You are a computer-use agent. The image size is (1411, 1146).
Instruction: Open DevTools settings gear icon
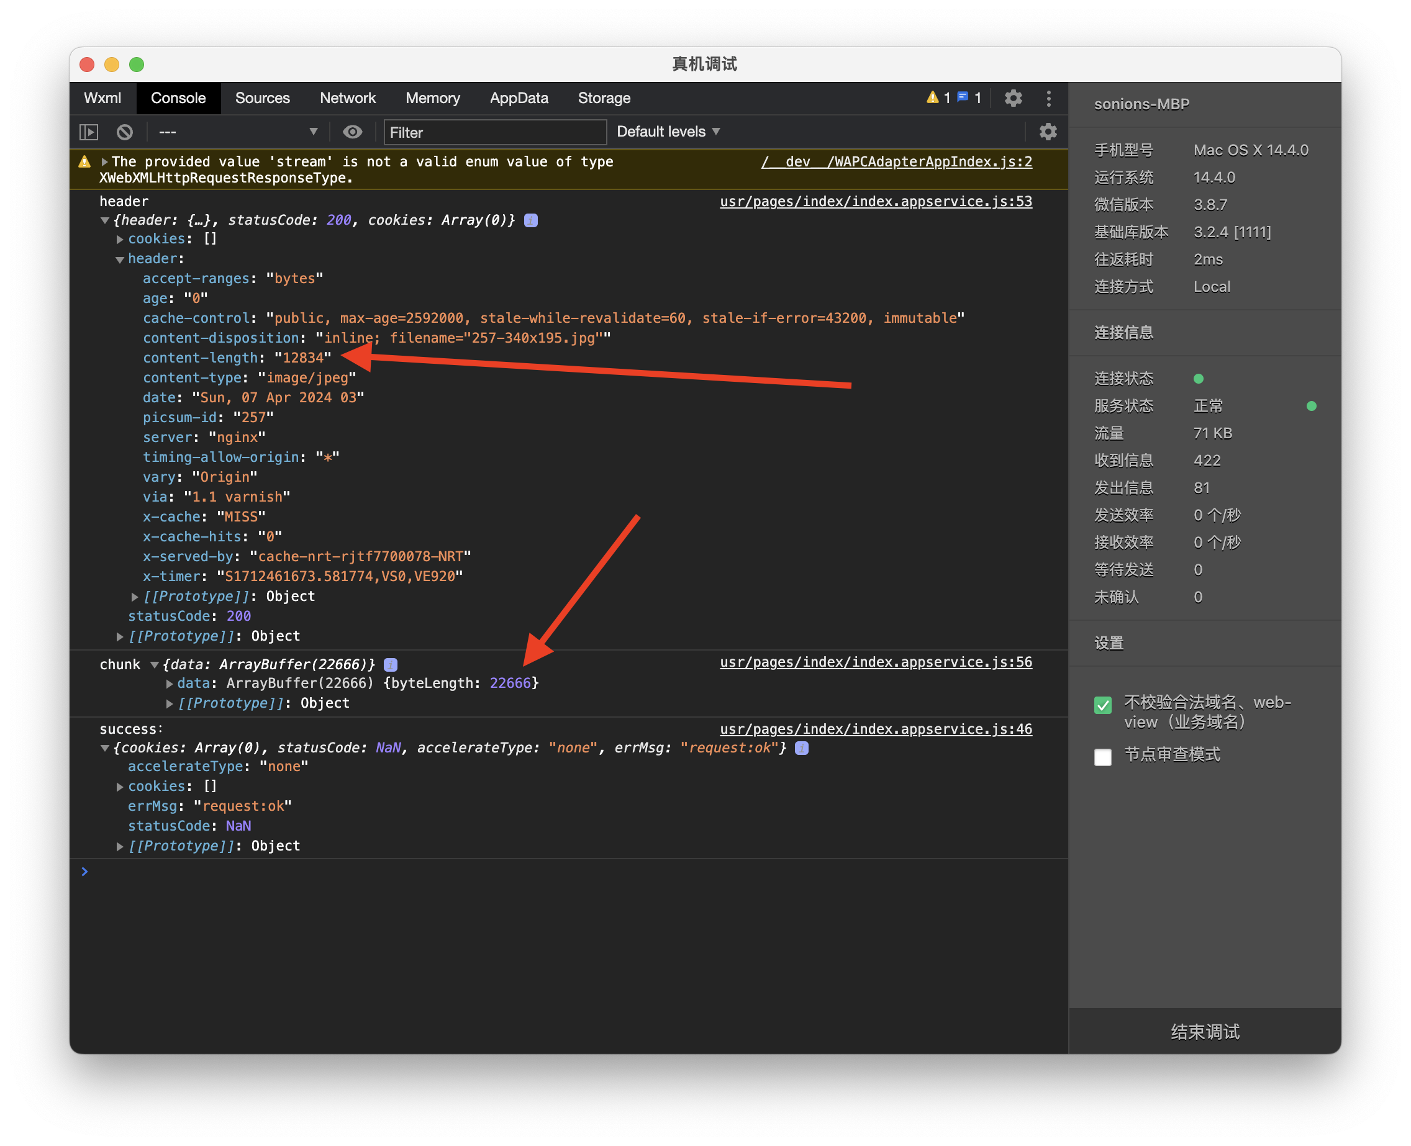[1013, 98]
